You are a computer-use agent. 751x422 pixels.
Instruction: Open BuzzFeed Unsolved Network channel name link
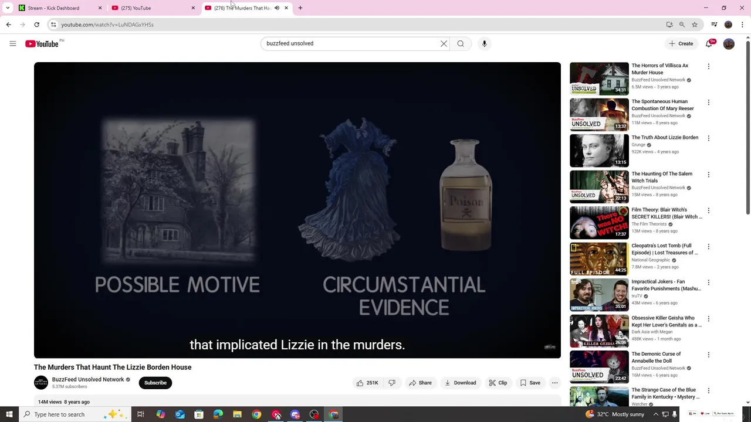click(88, 379)
